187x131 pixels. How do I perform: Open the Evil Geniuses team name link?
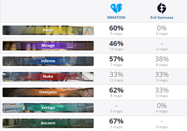[x=162, y=17]
